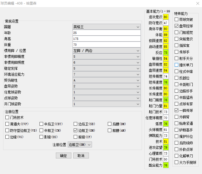Enable the 铲断高手 checkbox

click(x=177, y=130)
